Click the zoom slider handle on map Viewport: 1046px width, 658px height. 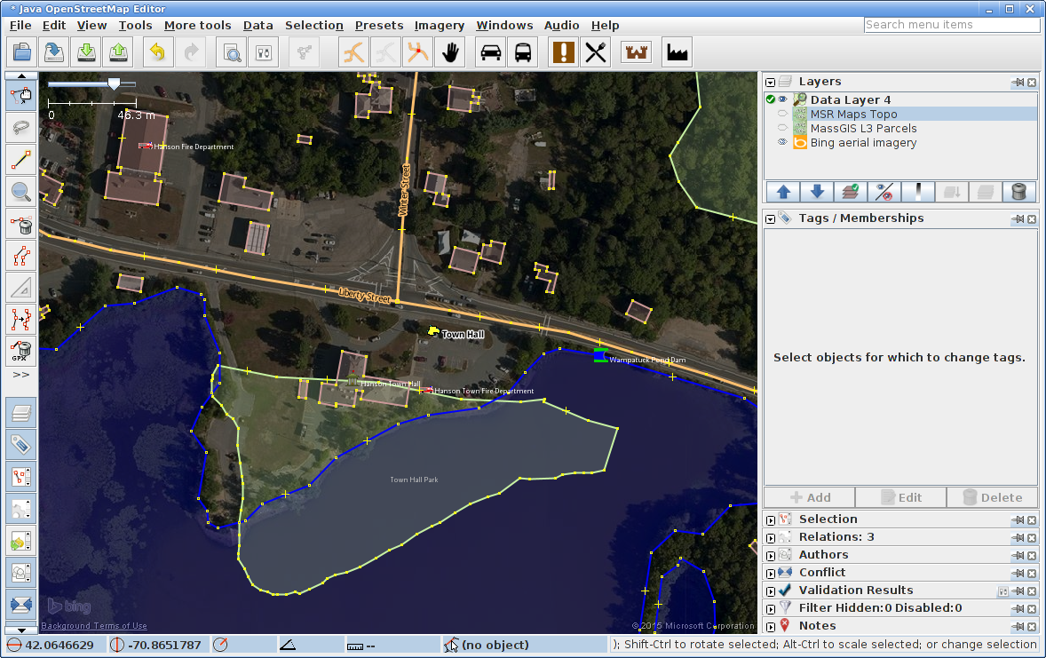click(x=114, y=83)
